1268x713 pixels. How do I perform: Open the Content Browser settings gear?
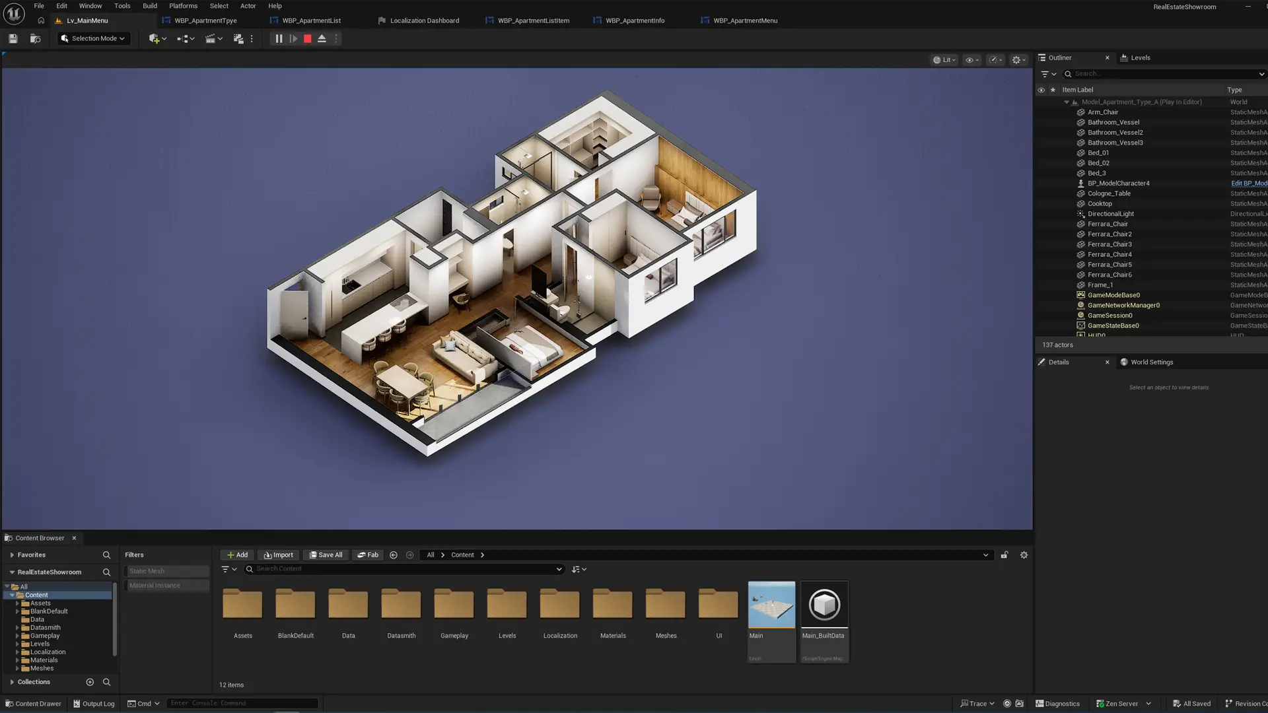point(1024,555)
